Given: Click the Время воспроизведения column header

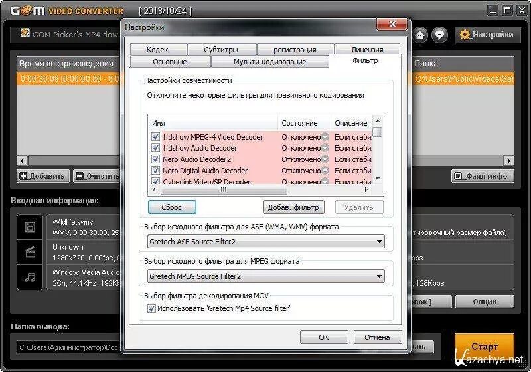Looking at the screenshot, I should [x=67, y=63].
